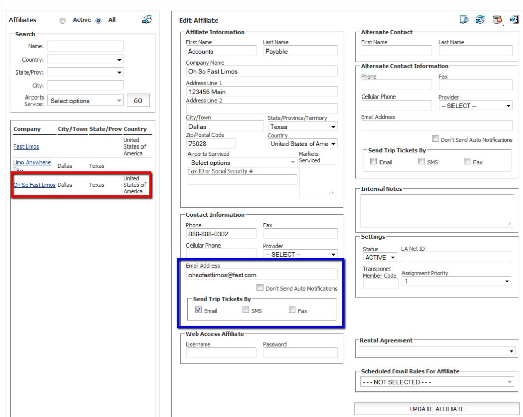The image size is (523, 417).
Task: Open Scheduled Email Rules For Affiliate dropdown
Action: coord(435,382)
